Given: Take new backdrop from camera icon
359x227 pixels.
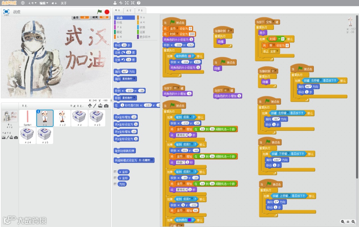Looking at the screenshot, I should tap(16, 138).
